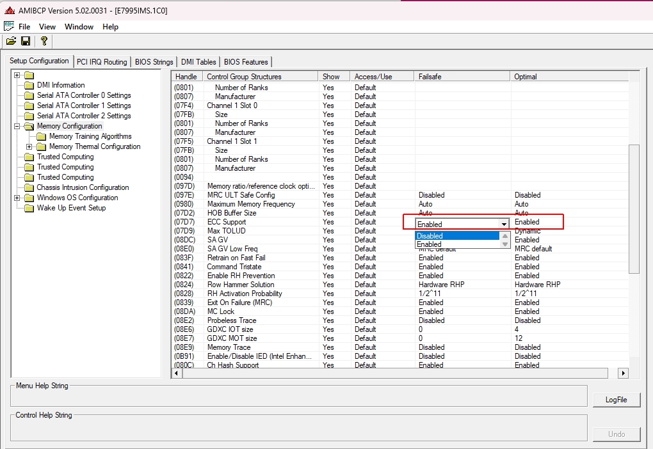Select Serial ATA Controller 2 Settings tree item

pos(84,116)
